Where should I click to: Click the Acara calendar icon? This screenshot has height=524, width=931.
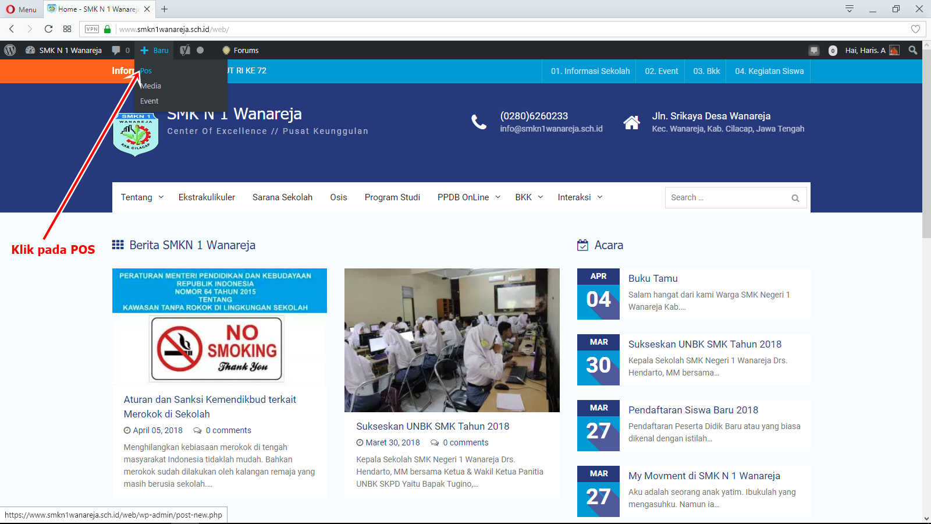[x=582, y=245]
